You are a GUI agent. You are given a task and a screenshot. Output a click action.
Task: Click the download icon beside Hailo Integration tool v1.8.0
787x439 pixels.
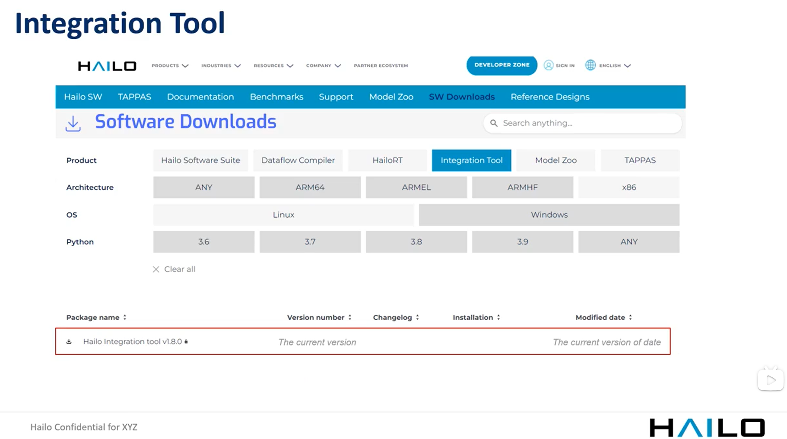pyautogui.click(x=69, y=342)
